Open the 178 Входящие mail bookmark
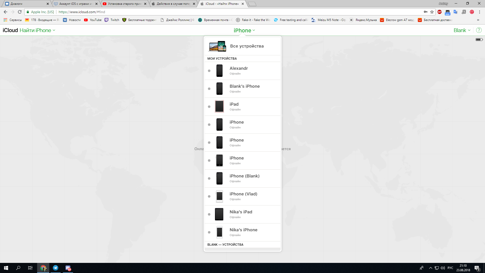 pos(42,20)
